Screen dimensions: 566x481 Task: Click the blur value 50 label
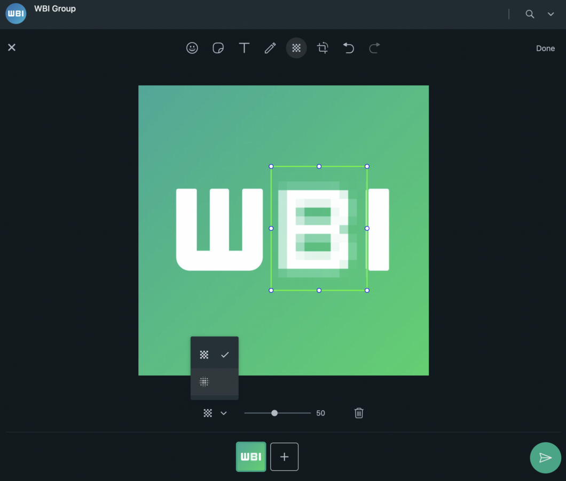(x=320, y=413)
